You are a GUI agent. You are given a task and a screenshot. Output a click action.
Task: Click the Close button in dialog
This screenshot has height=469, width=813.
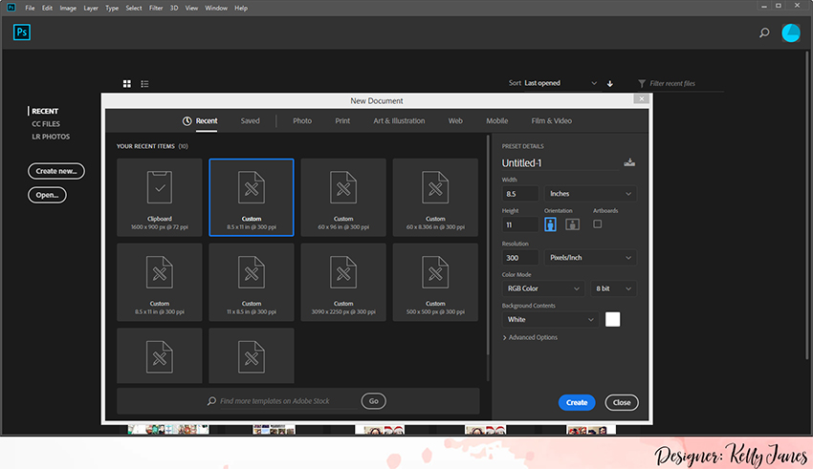point(622,403)
